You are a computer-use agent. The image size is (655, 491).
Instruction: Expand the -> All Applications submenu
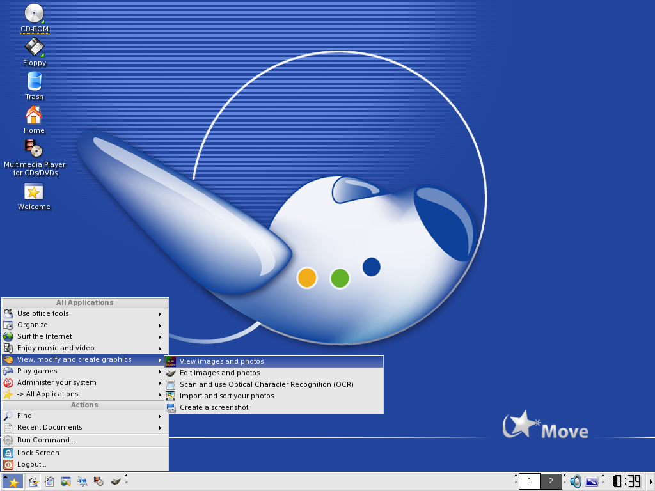point(85,394)
